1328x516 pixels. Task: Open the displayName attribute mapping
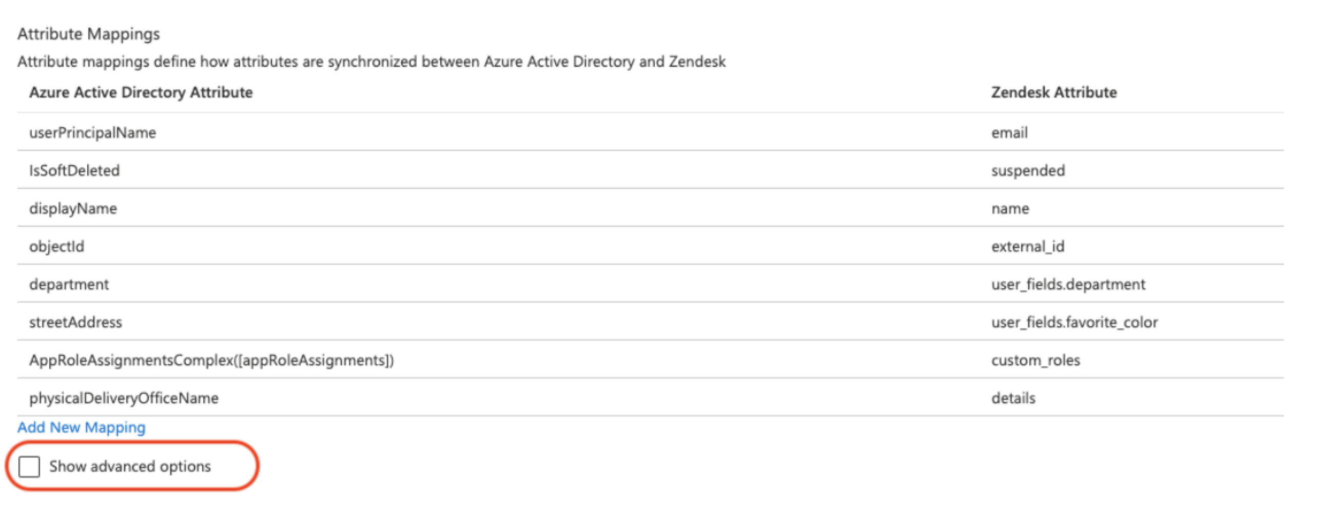click(x=73, y=209)
